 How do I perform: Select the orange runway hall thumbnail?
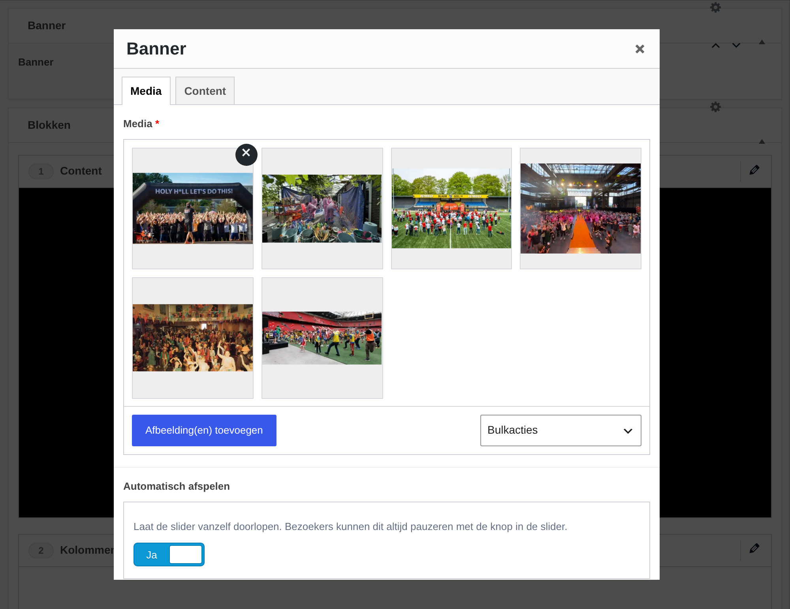pos(581,209)
